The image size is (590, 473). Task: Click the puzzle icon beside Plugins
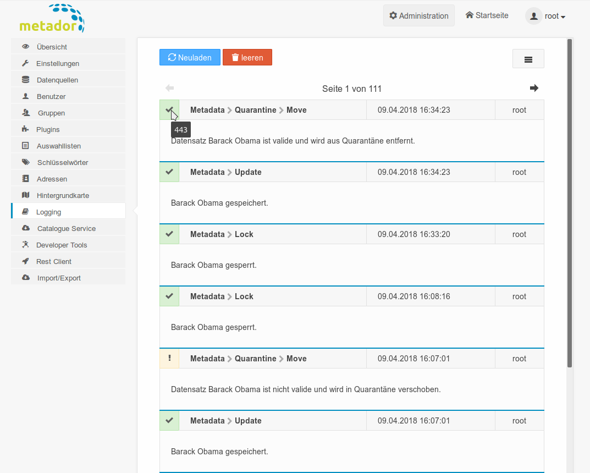point(25,129)
